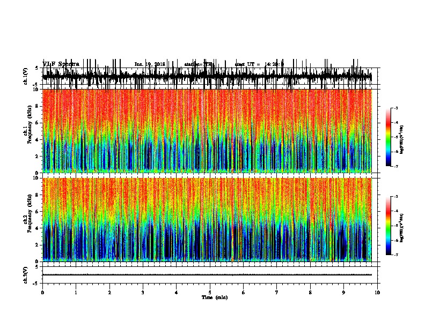Click the ch.1 color bar 'log(PSD)' unit label
Image resolution: width=425 pixels, height=328 pixels.
(x=402, y=139)
